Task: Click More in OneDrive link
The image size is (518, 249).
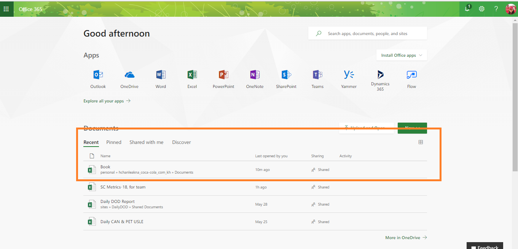Action: click(406, 238)
